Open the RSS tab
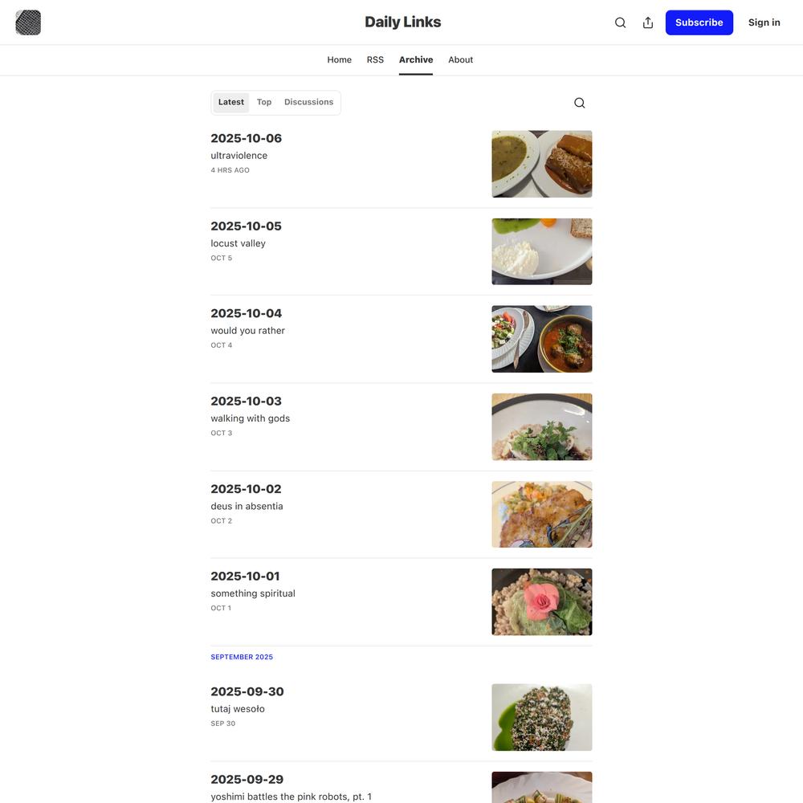 point(375,59)
